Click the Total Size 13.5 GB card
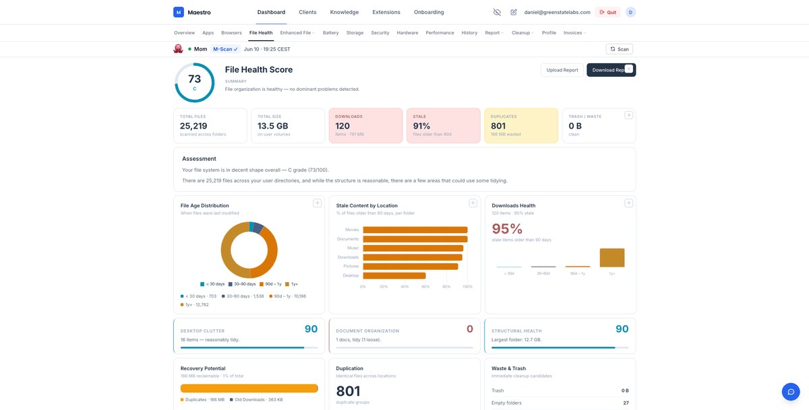809x410 pixels. (x=288, y=126)
